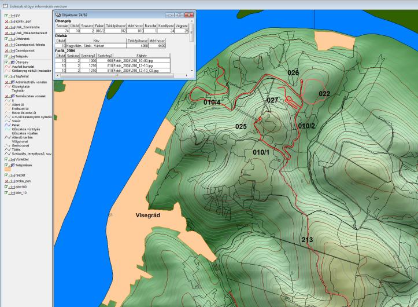Enable the Természetes vonalak layer checkbox
418x307 pixels.
pyautogui.click(x=6, y=96)
